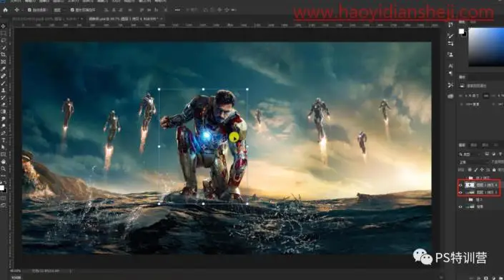This screenshot has width=504, height=280.
Task: Switch to the Swatches tab beside Color
Action: (x=473, y=22)
